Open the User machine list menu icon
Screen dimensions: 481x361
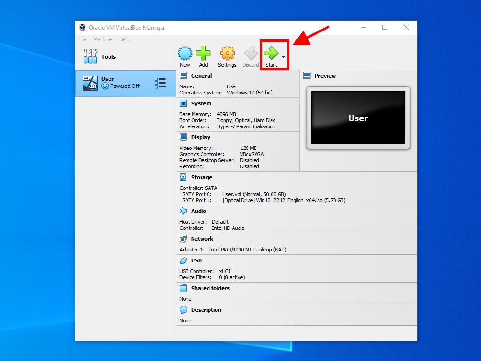160,83
